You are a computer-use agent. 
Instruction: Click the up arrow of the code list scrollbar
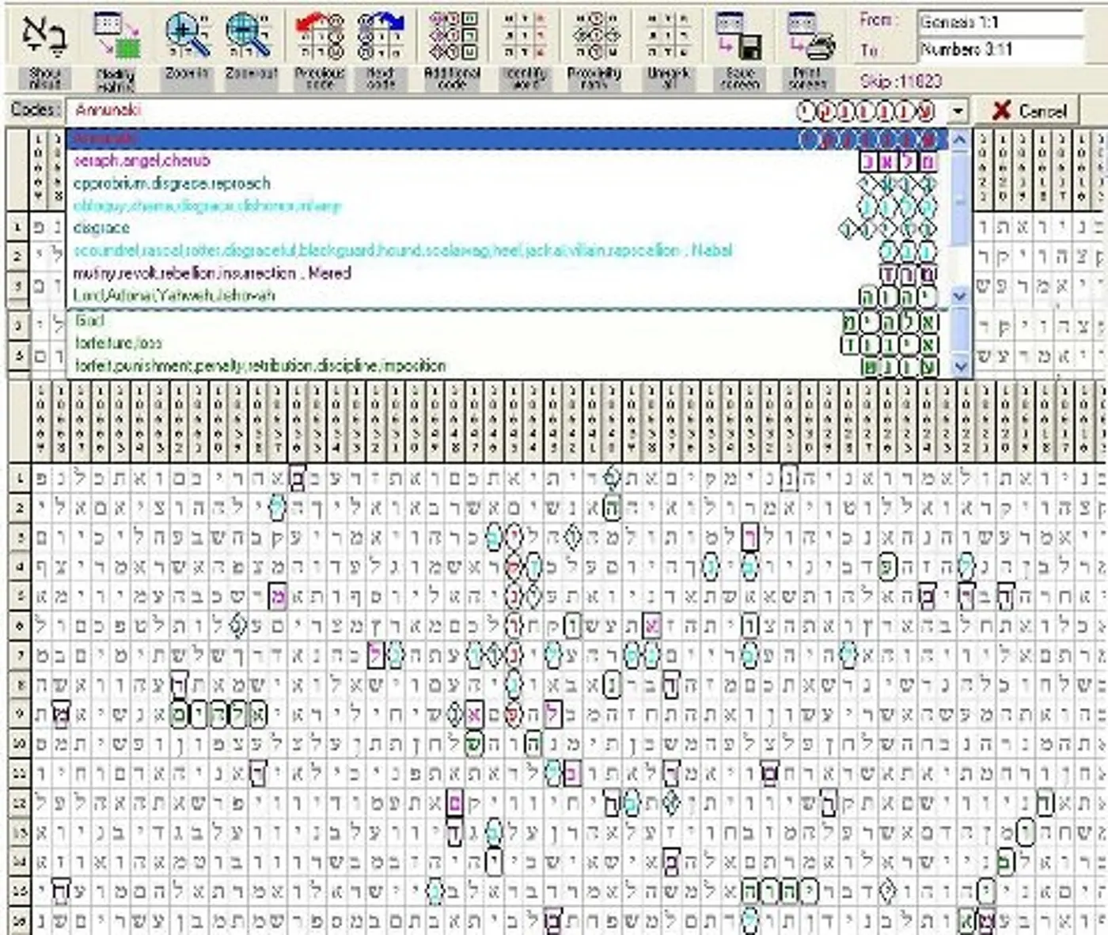pos(960,140)
